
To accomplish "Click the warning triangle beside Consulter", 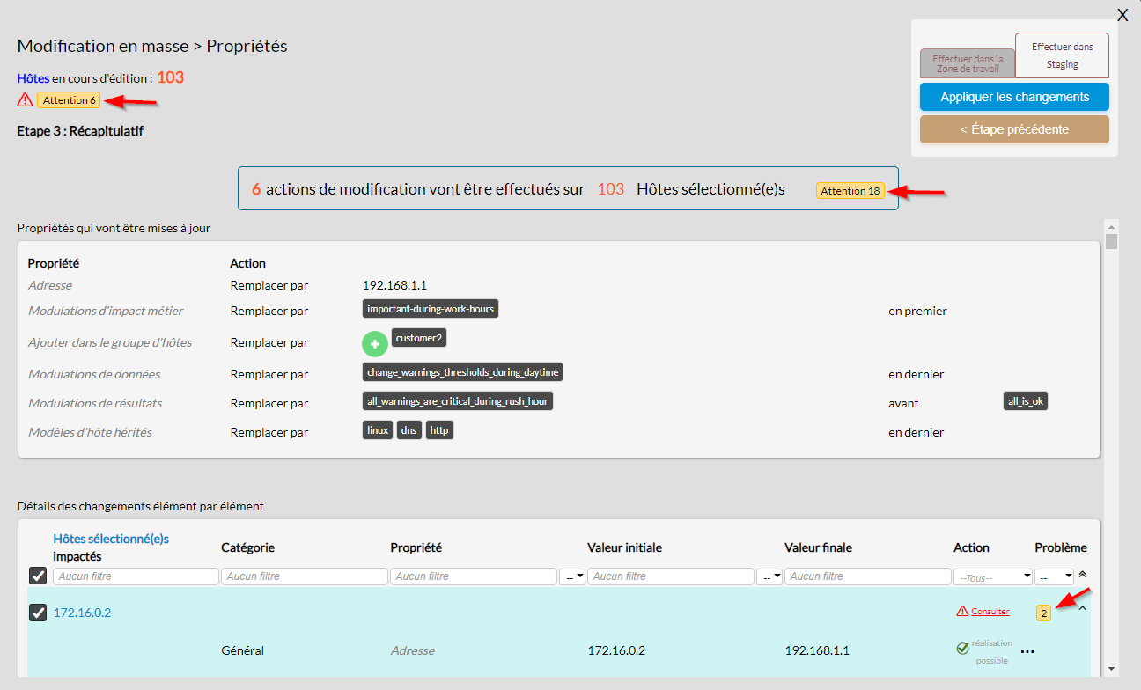I will coord(962,612).
